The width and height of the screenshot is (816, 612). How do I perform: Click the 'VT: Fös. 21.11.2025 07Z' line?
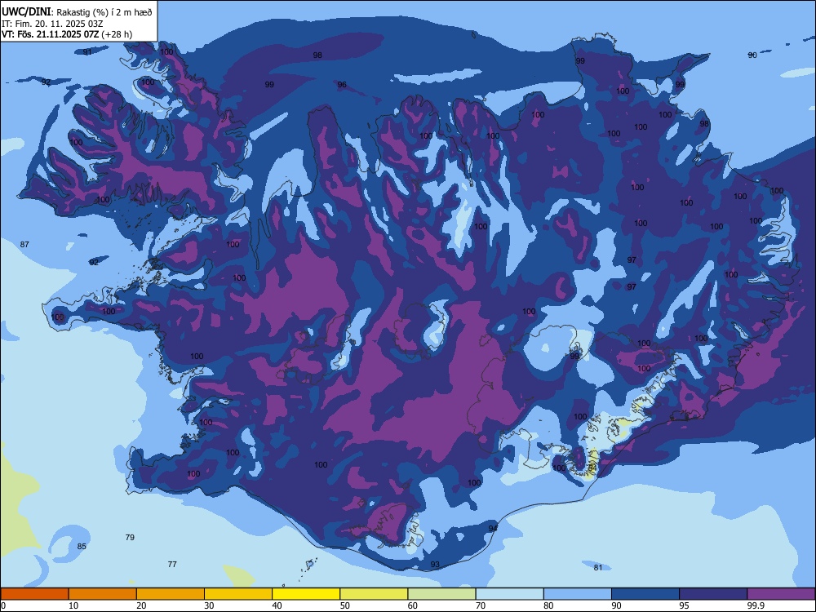(x=51, y=34)
